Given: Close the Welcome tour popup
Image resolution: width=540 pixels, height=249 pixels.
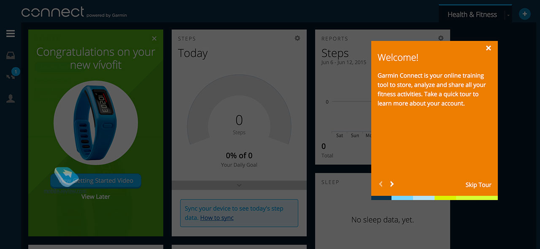Looking at the screenshot, I should coord(489,48).
